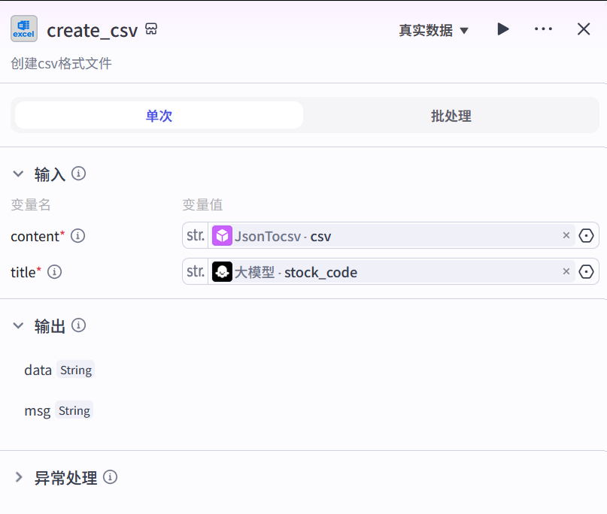Show info for 输出 section
607x514 pixels.
pyautogui.click(x=78, y=325)
